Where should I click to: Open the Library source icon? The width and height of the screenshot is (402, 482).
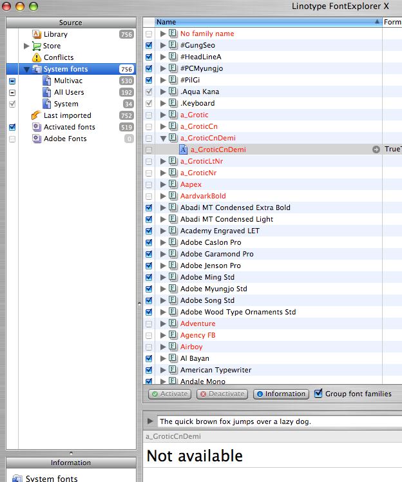click(37, 34)
